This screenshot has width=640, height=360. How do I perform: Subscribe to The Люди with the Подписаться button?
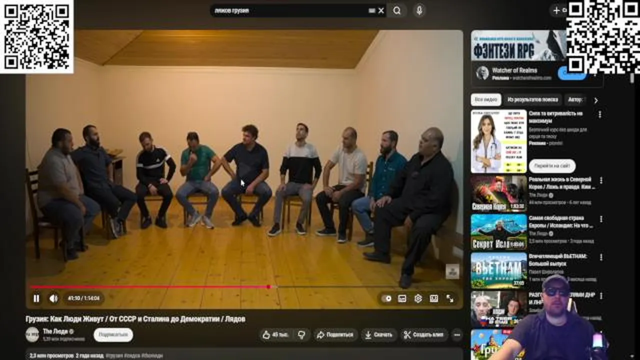pyautogui.click(x=113, y=335)
